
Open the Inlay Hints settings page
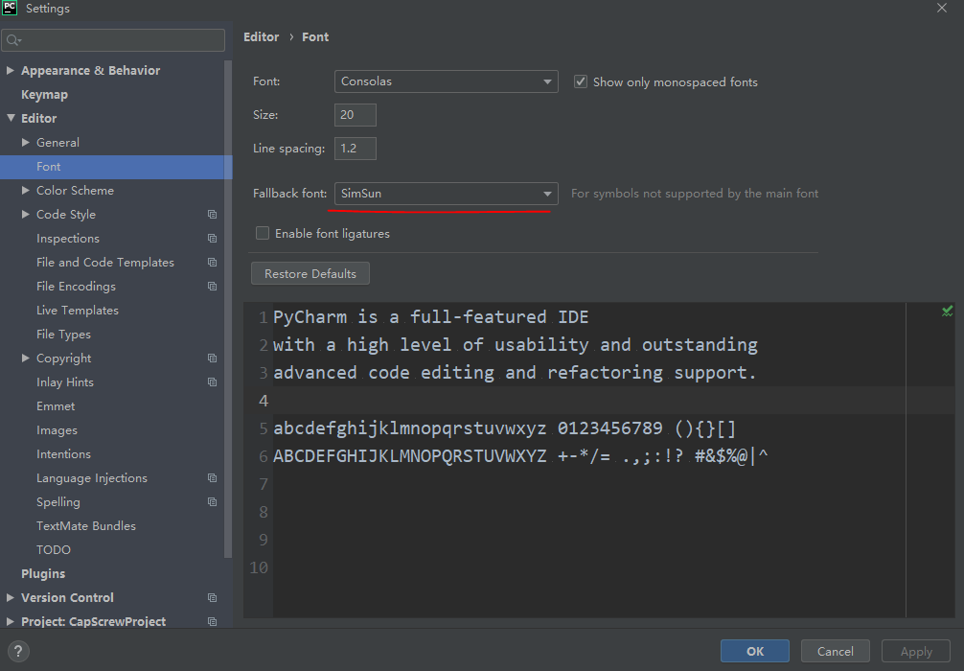[64, 382]
